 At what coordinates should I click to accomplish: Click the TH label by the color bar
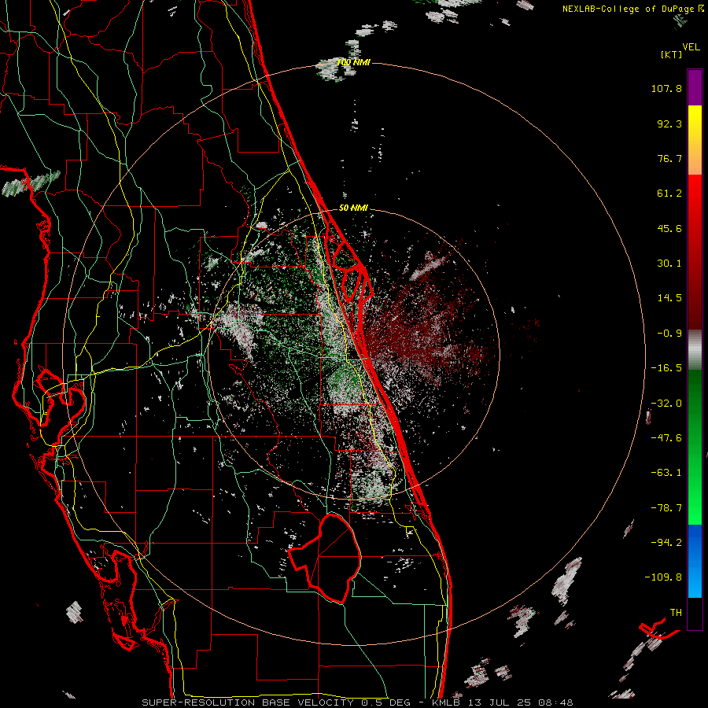676,613
